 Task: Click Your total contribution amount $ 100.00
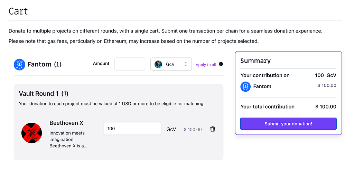[x=326, y=106]
